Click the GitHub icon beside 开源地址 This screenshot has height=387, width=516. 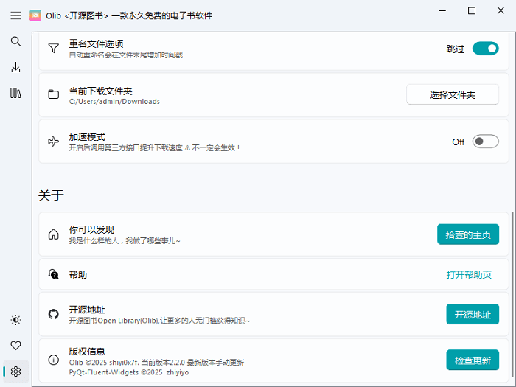tap(53, 314)
